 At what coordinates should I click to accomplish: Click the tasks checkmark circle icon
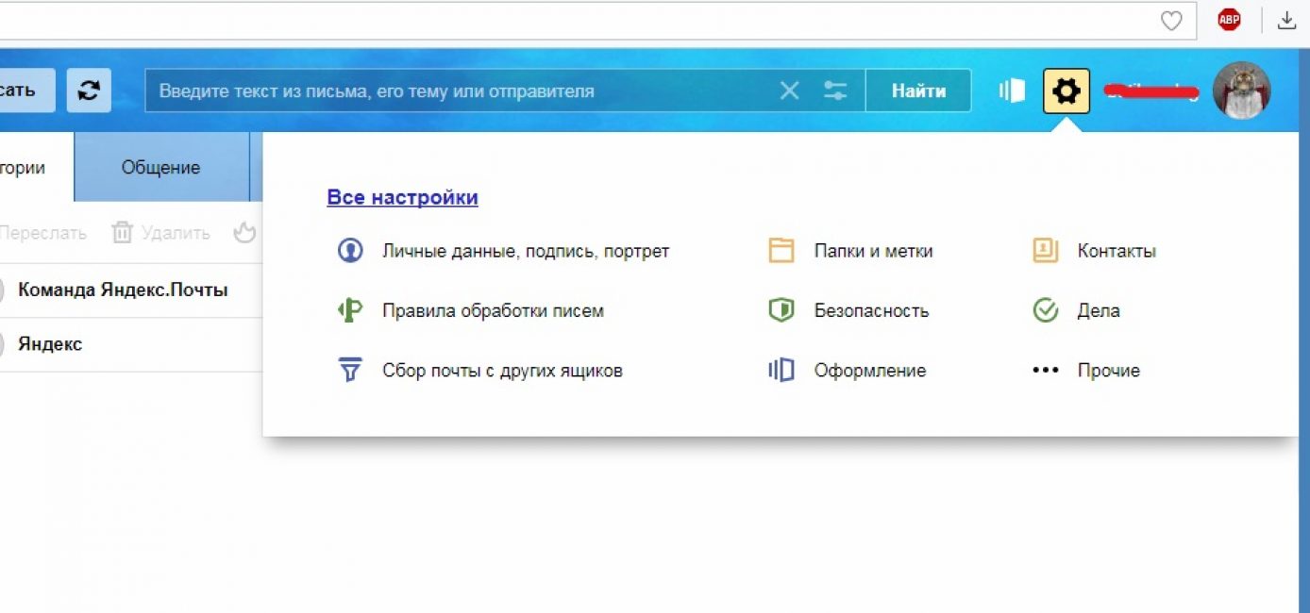click(1045, 310)
